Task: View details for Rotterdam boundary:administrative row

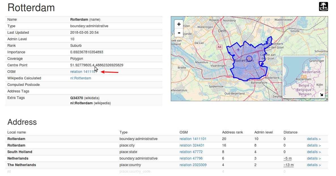Action: [x=314, y=139]
